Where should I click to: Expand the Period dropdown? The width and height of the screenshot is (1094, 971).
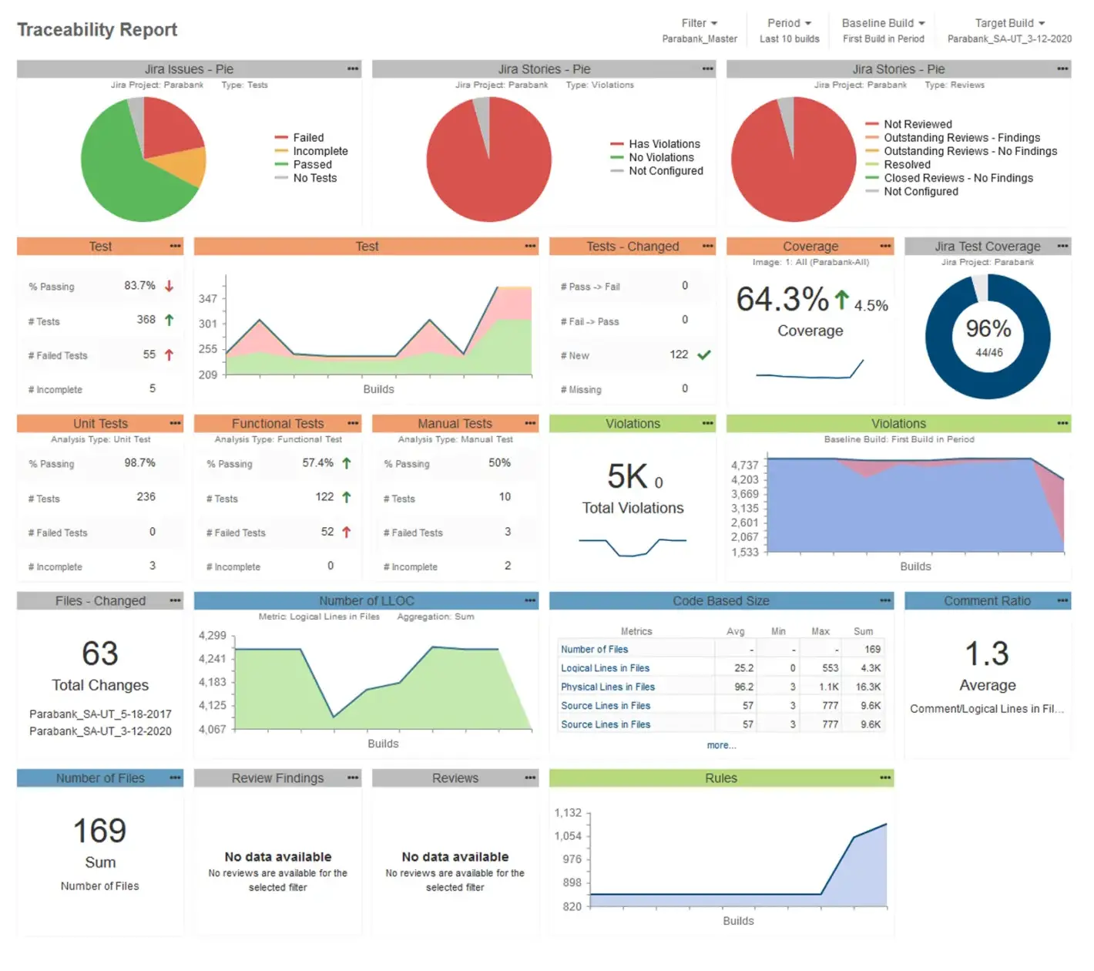point(789,23)
